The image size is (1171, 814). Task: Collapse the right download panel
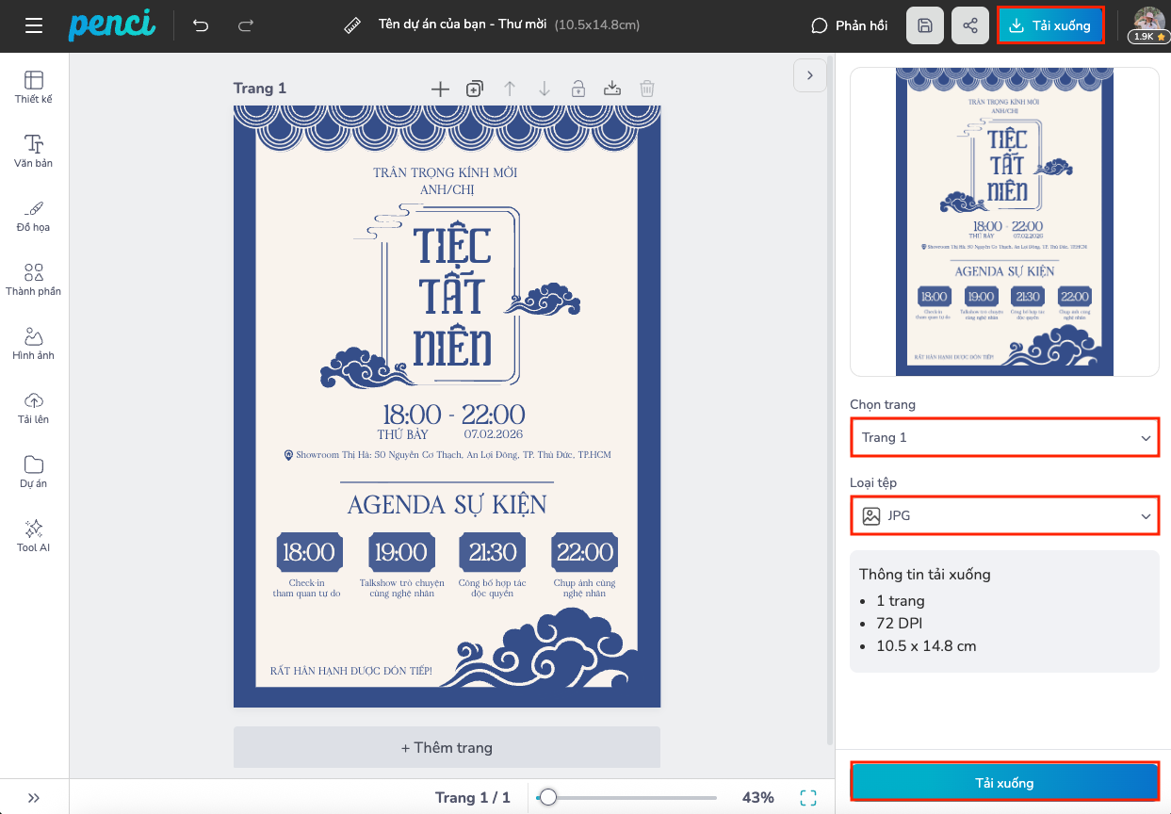pos(809,75)
